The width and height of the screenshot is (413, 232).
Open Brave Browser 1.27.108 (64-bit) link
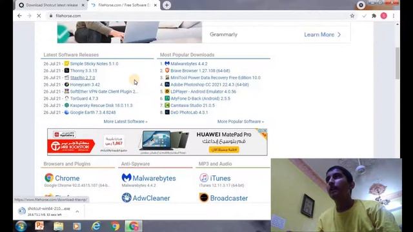(x=200, y=70)
